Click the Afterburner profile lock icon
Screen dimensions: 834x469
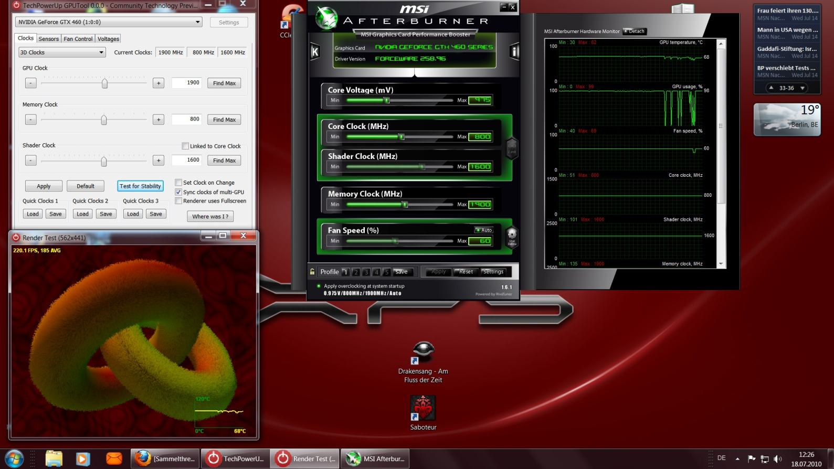click(x=312, y=272)
